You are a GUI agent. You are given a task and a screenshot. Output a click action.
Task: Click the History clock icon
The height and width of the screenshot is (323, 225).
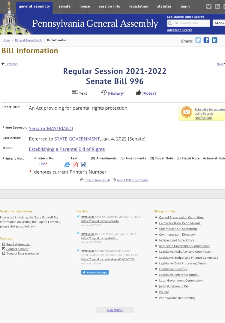(x=104, y=92)
